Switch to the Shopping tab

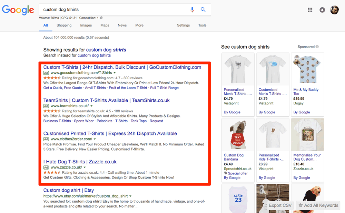click(x=64, y=25)
